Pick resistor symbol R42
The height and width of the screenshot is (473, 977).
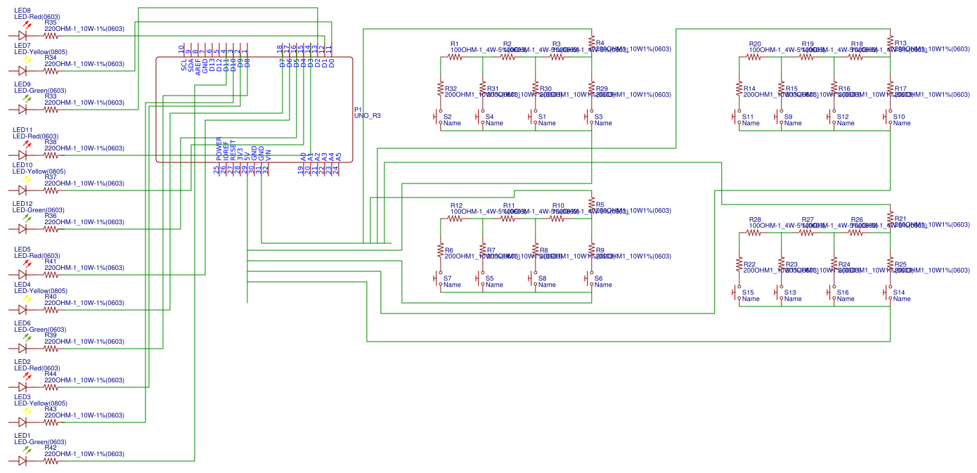pos(51,460)
